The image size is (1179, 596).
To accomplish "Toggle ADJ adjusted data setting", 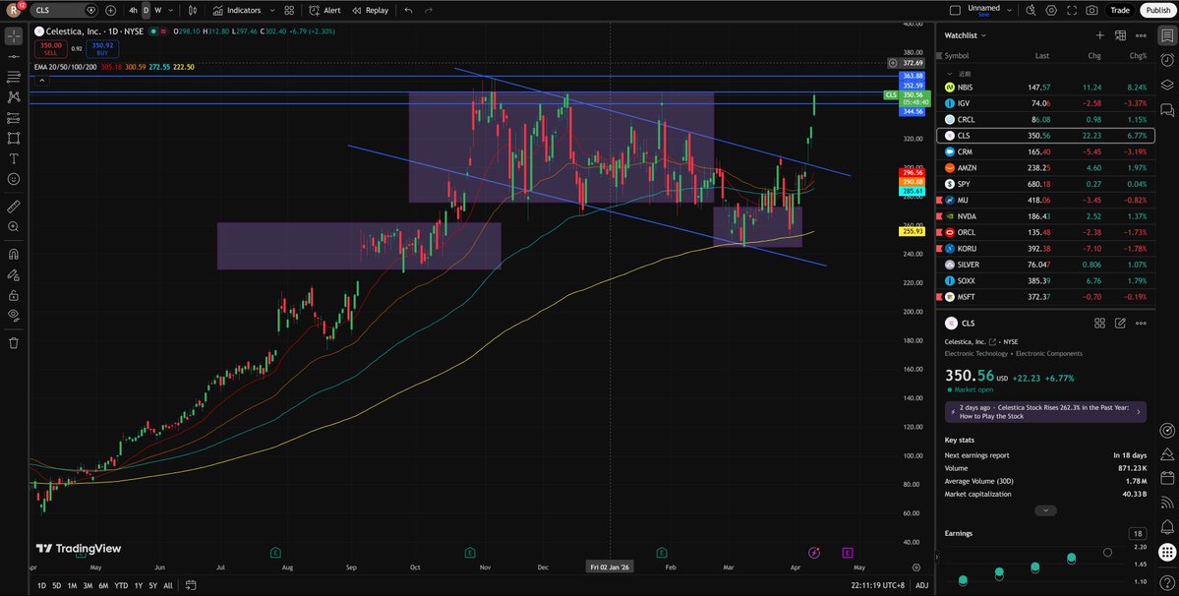I will [921, 585].
